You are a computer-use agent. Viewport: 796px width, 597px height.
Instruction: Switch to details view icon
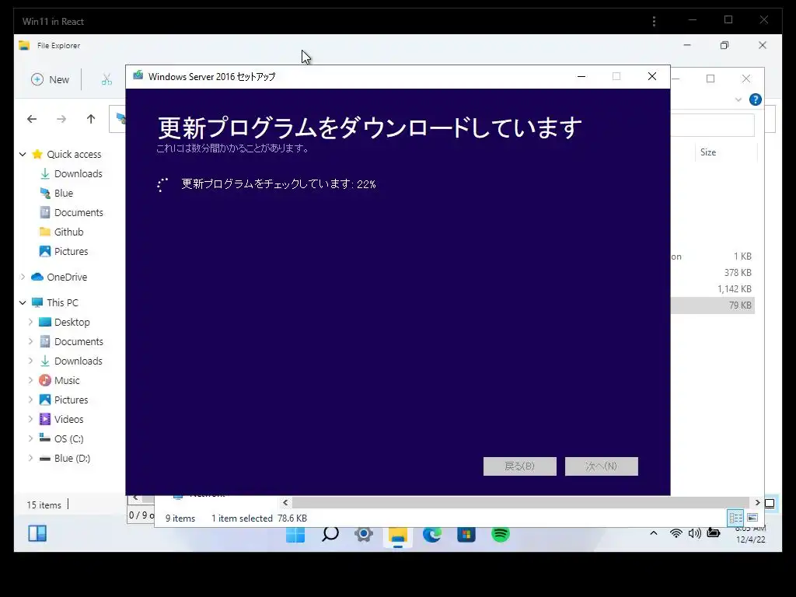[735, 518]
